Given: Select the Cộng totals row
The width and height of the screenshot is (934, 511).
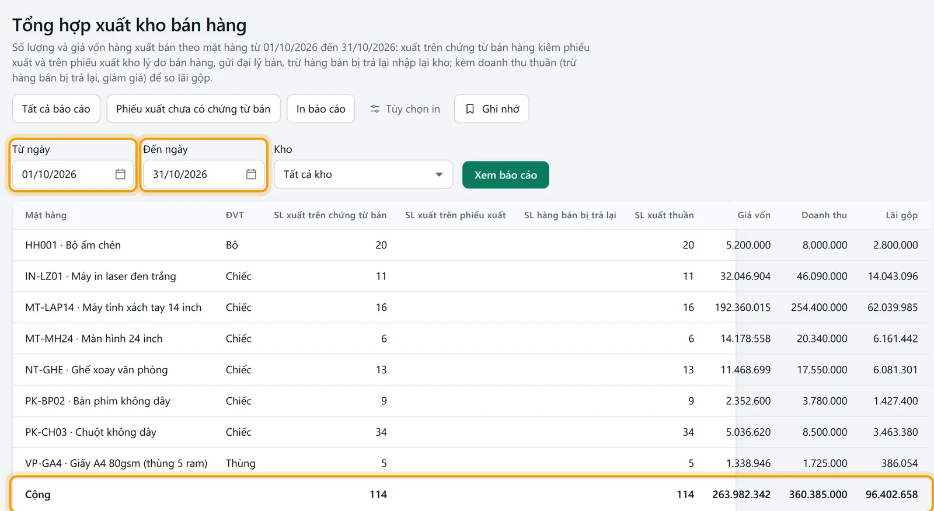Looking at the screenshot, I should [471, 495].
